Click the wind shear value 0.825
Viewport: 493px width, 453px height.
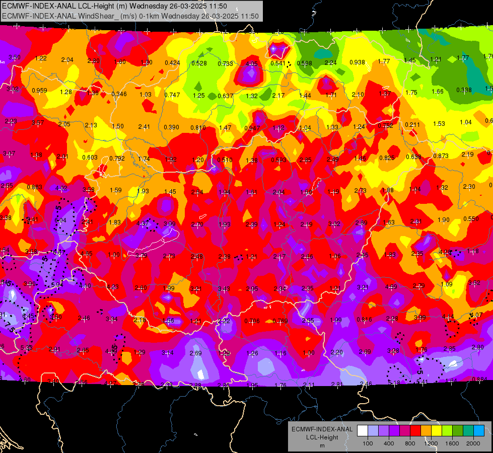click(387, 158)
